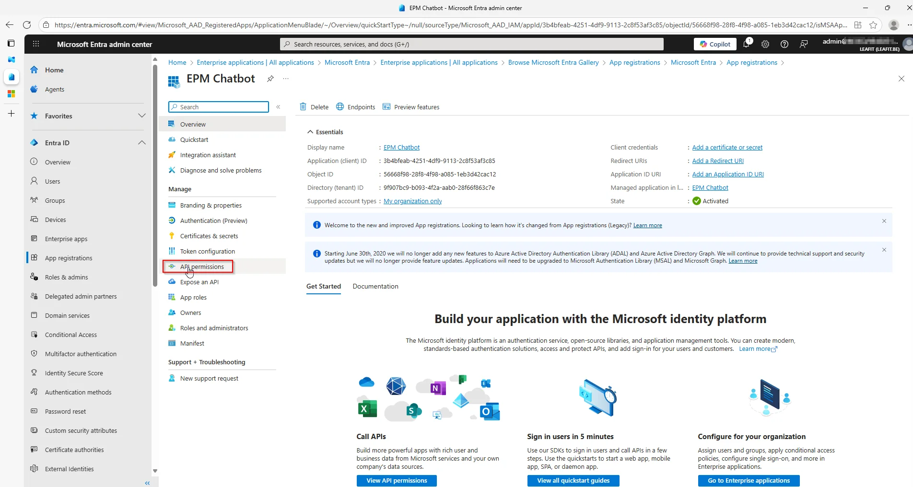Open My organization only link
Image resolution: width=913 pixels, height=487 pixels.
tap(412, 201)
